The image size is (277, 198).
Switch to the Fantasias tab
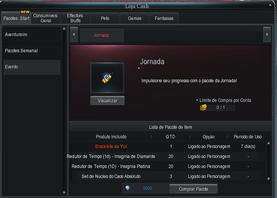(x=164, y=18)
